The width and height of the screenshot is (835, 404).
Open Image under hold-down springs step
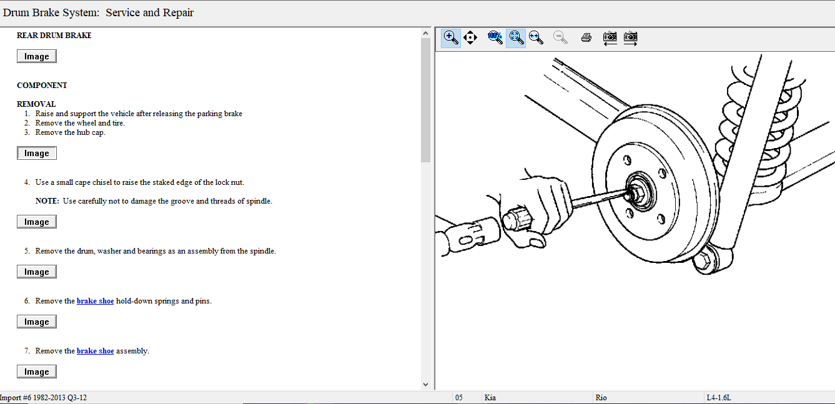click(x=37, y=322)
